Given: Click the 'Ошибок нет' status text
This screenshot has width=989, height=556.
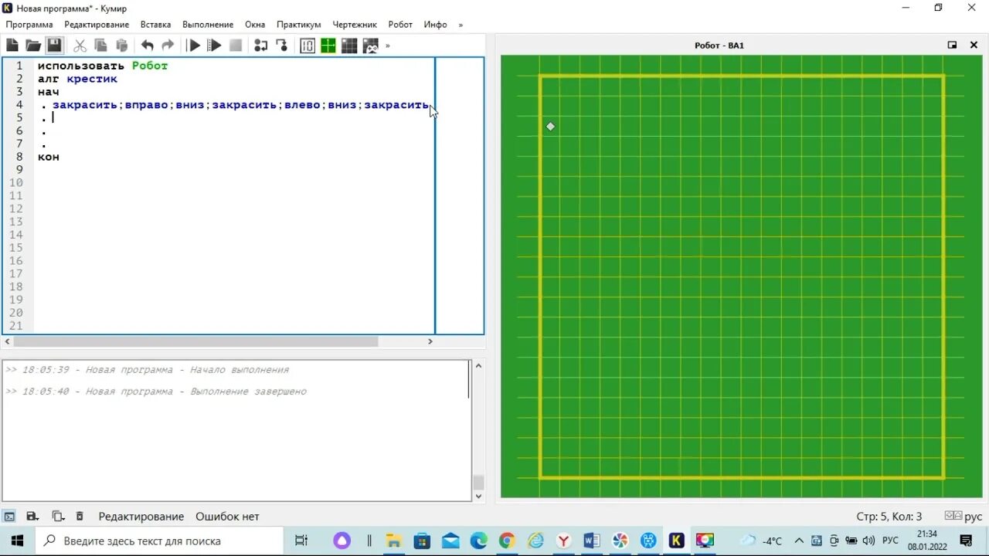Looking at the screenshot, I should [227, 517].
